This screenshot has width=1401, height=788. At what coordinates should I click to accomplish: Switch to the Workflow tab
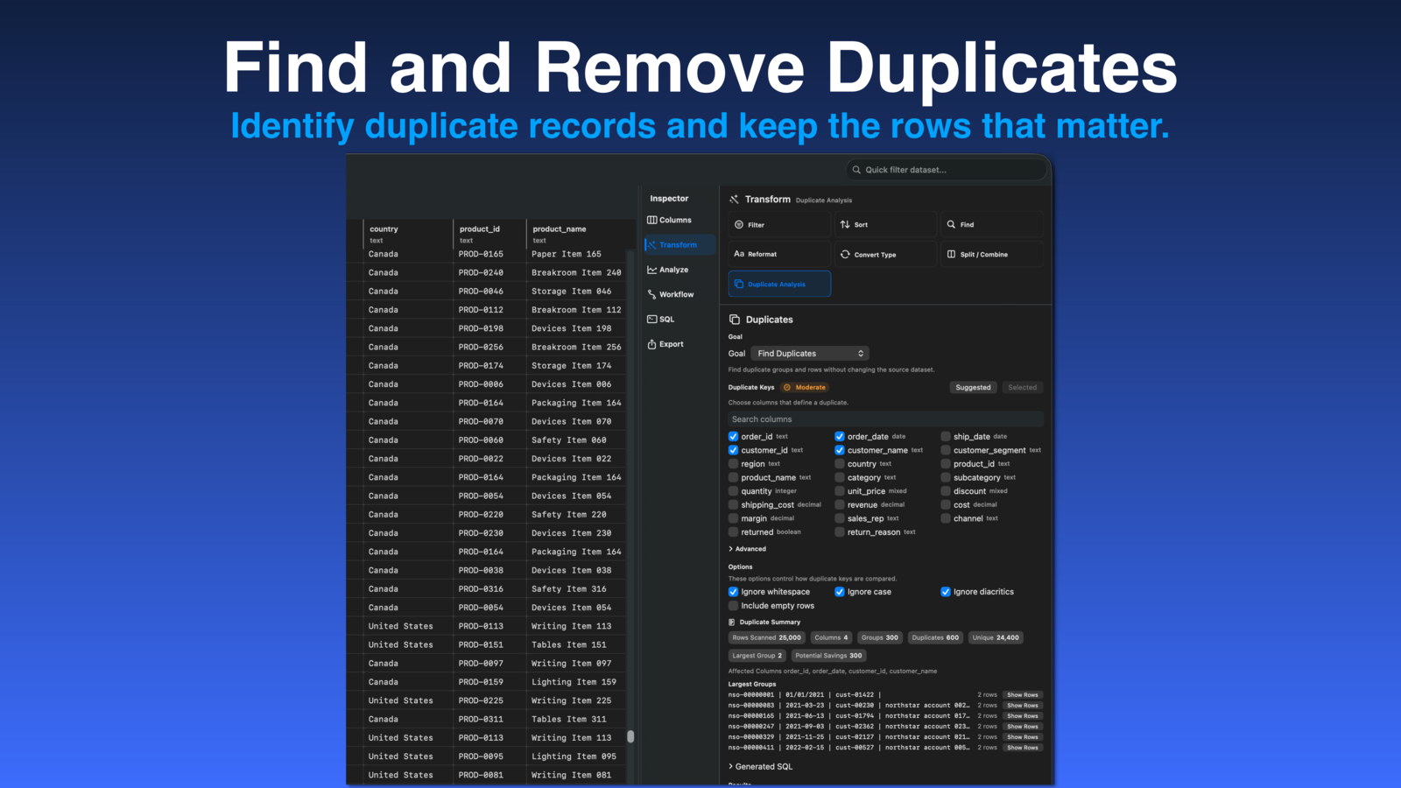tap(671, 294)
